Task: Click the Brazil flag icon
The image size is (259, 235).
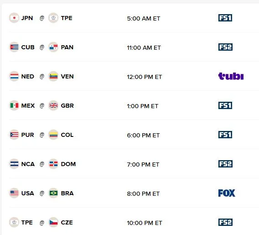Action: coord(53,193)
